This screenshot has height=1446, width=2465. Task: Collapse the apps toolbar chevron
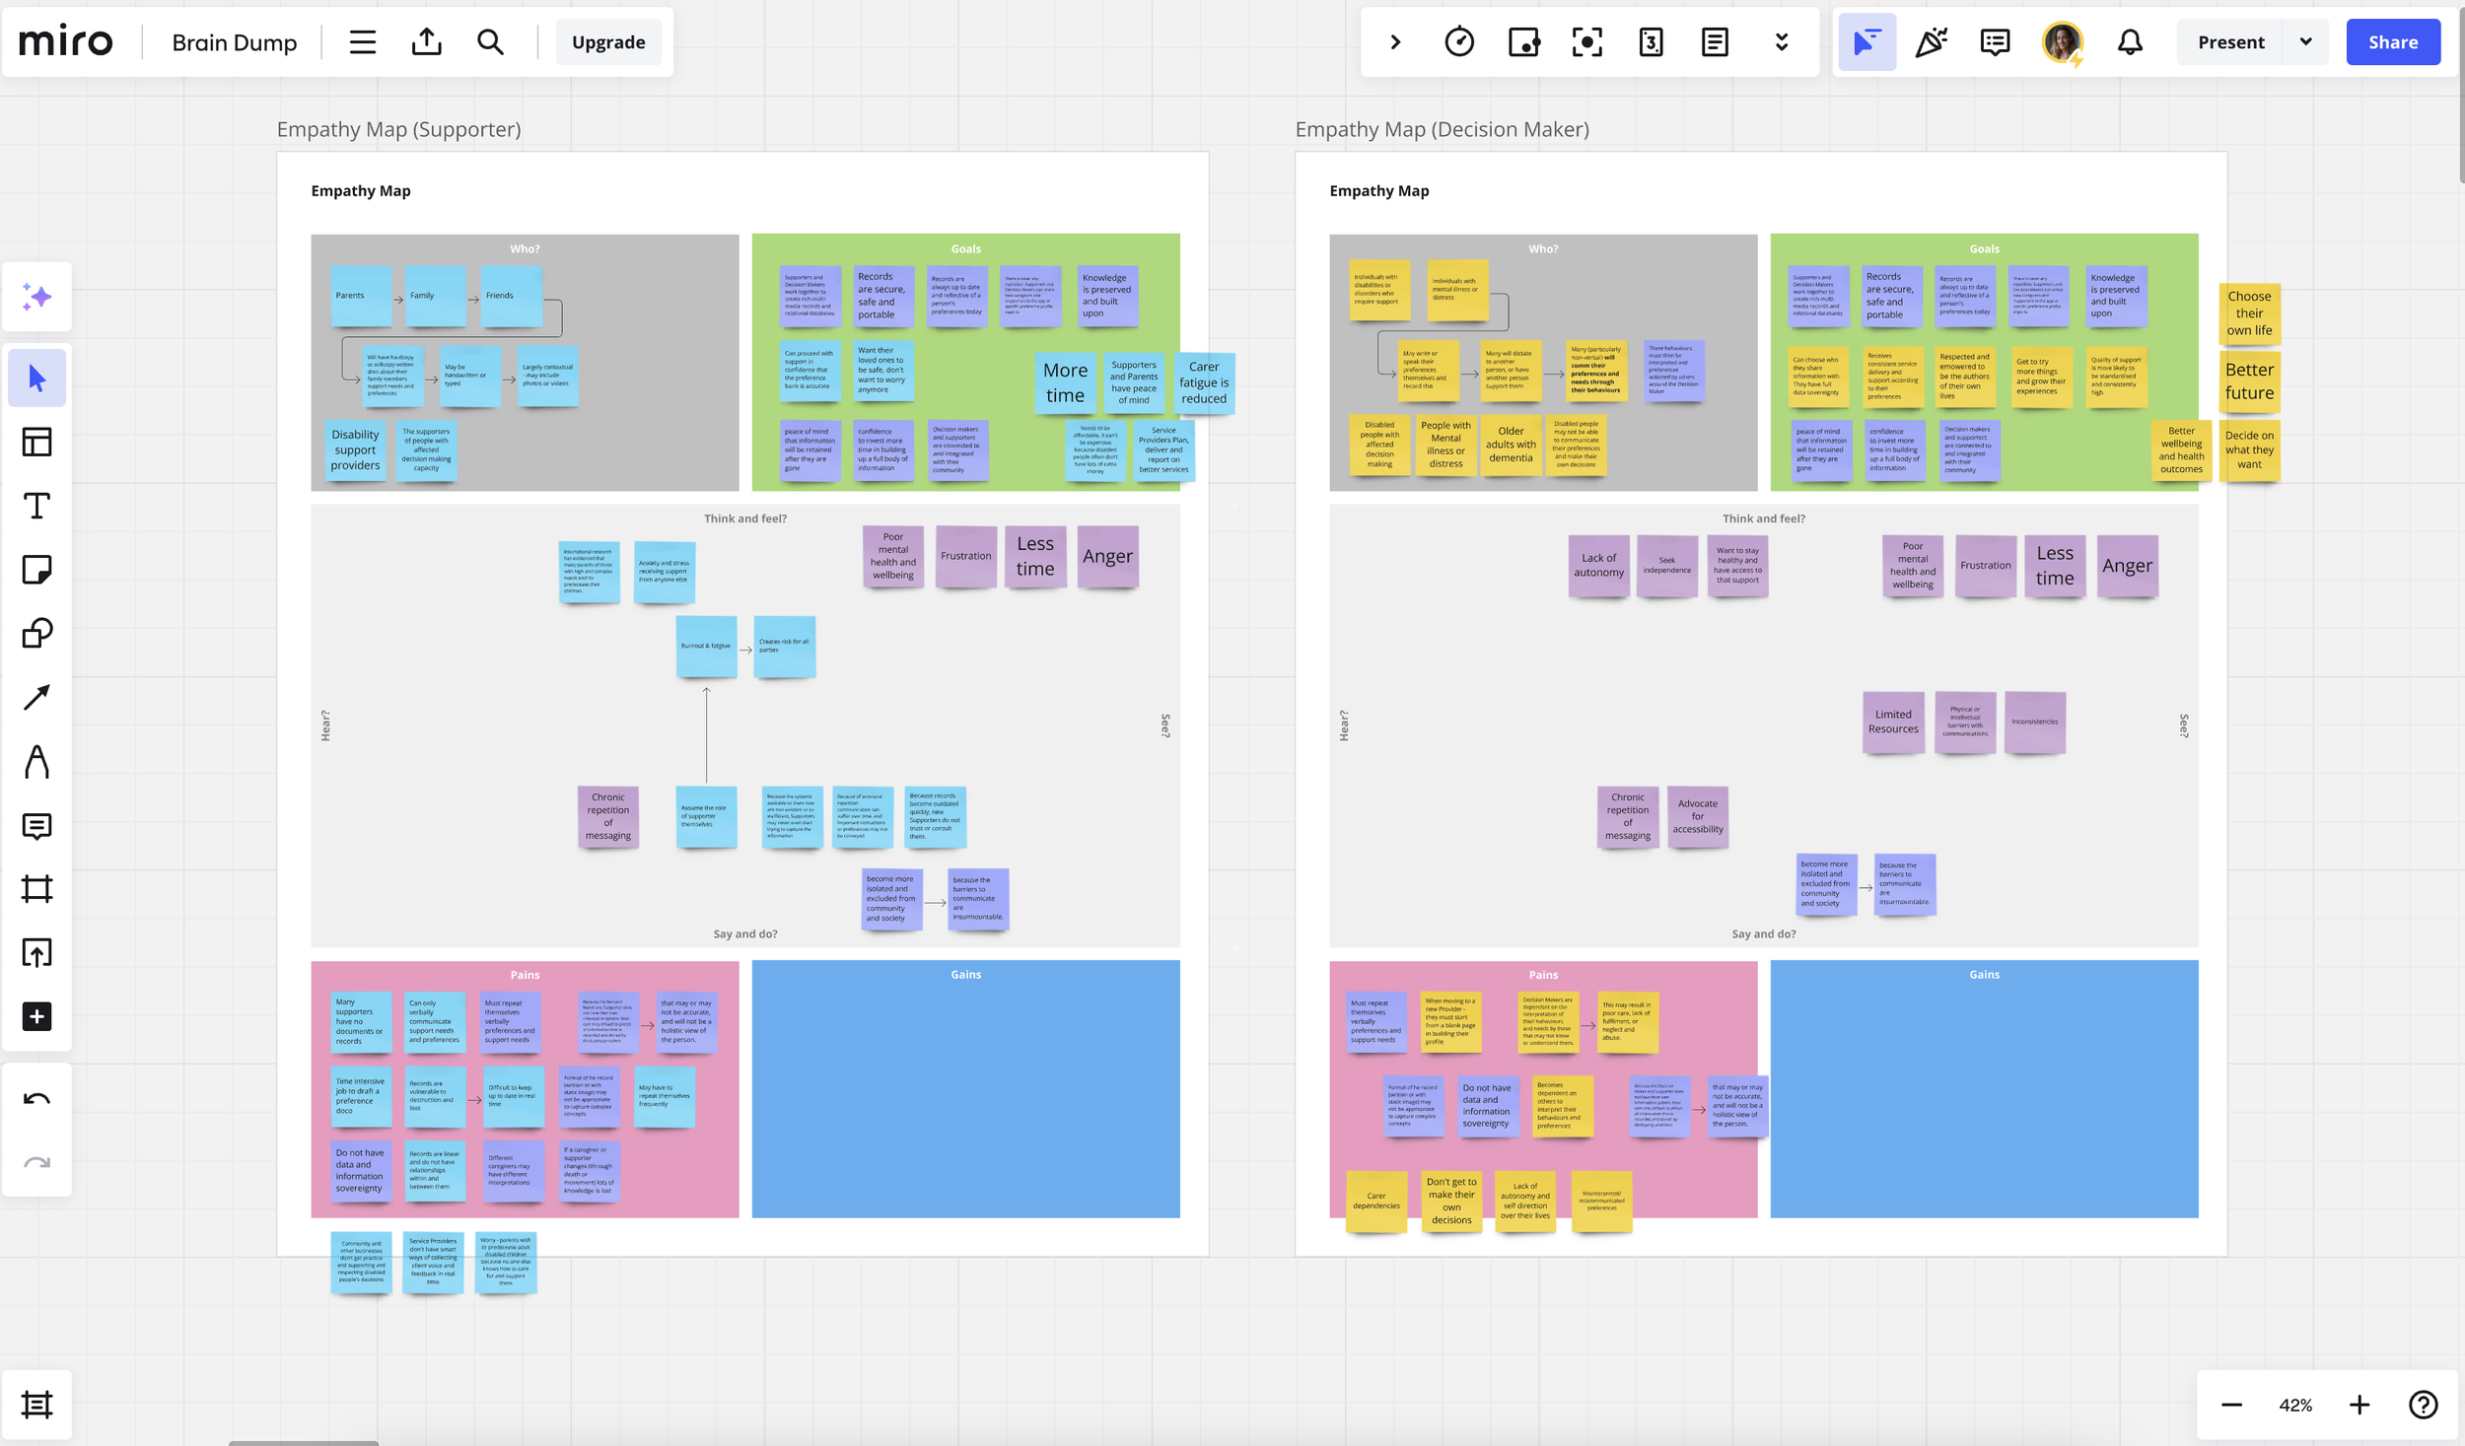click(x=1395, y=42)
